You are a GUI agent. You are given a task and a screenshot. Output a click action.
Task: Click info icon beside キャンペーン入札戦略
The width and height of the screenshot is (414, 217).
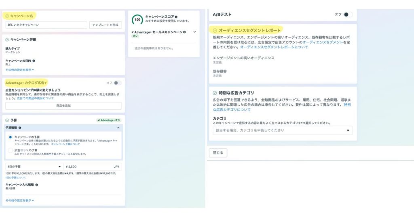tap(37, 185)
